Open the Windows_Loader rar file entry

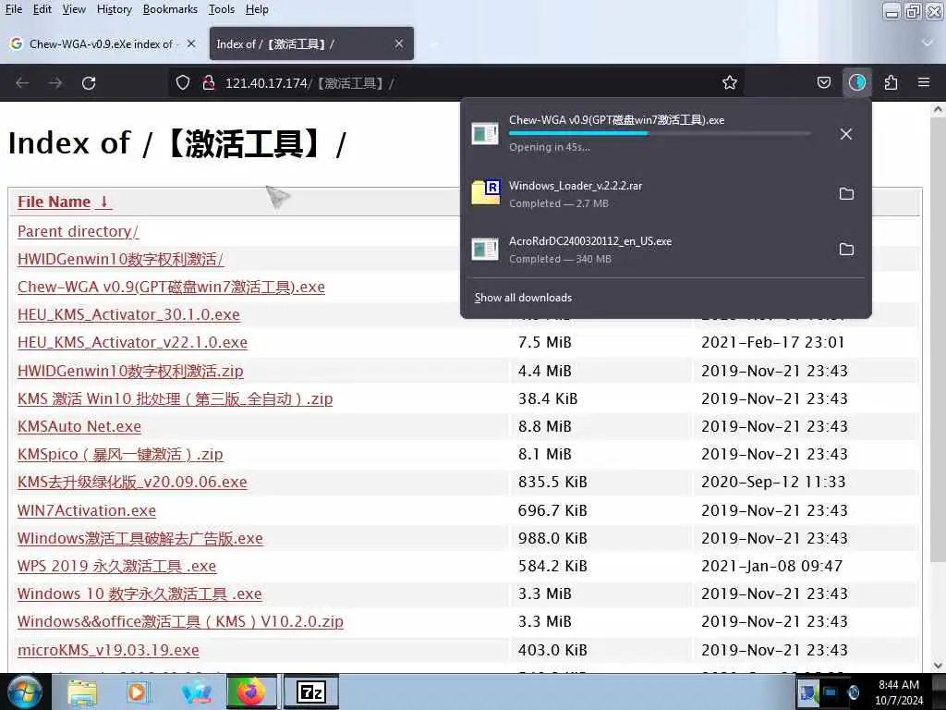(x=649, y=194)
